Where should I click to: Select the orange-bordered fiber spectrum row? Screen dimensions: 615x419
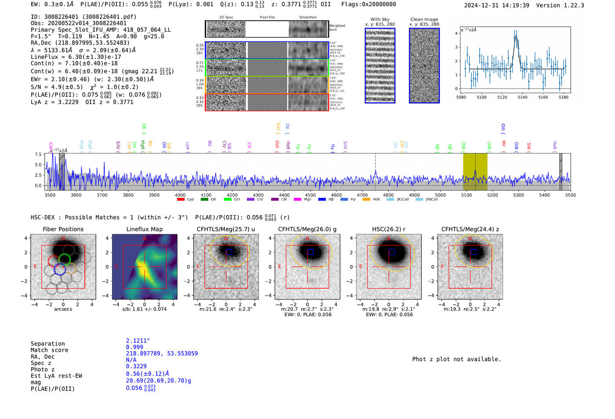click(x=267, y=85)
